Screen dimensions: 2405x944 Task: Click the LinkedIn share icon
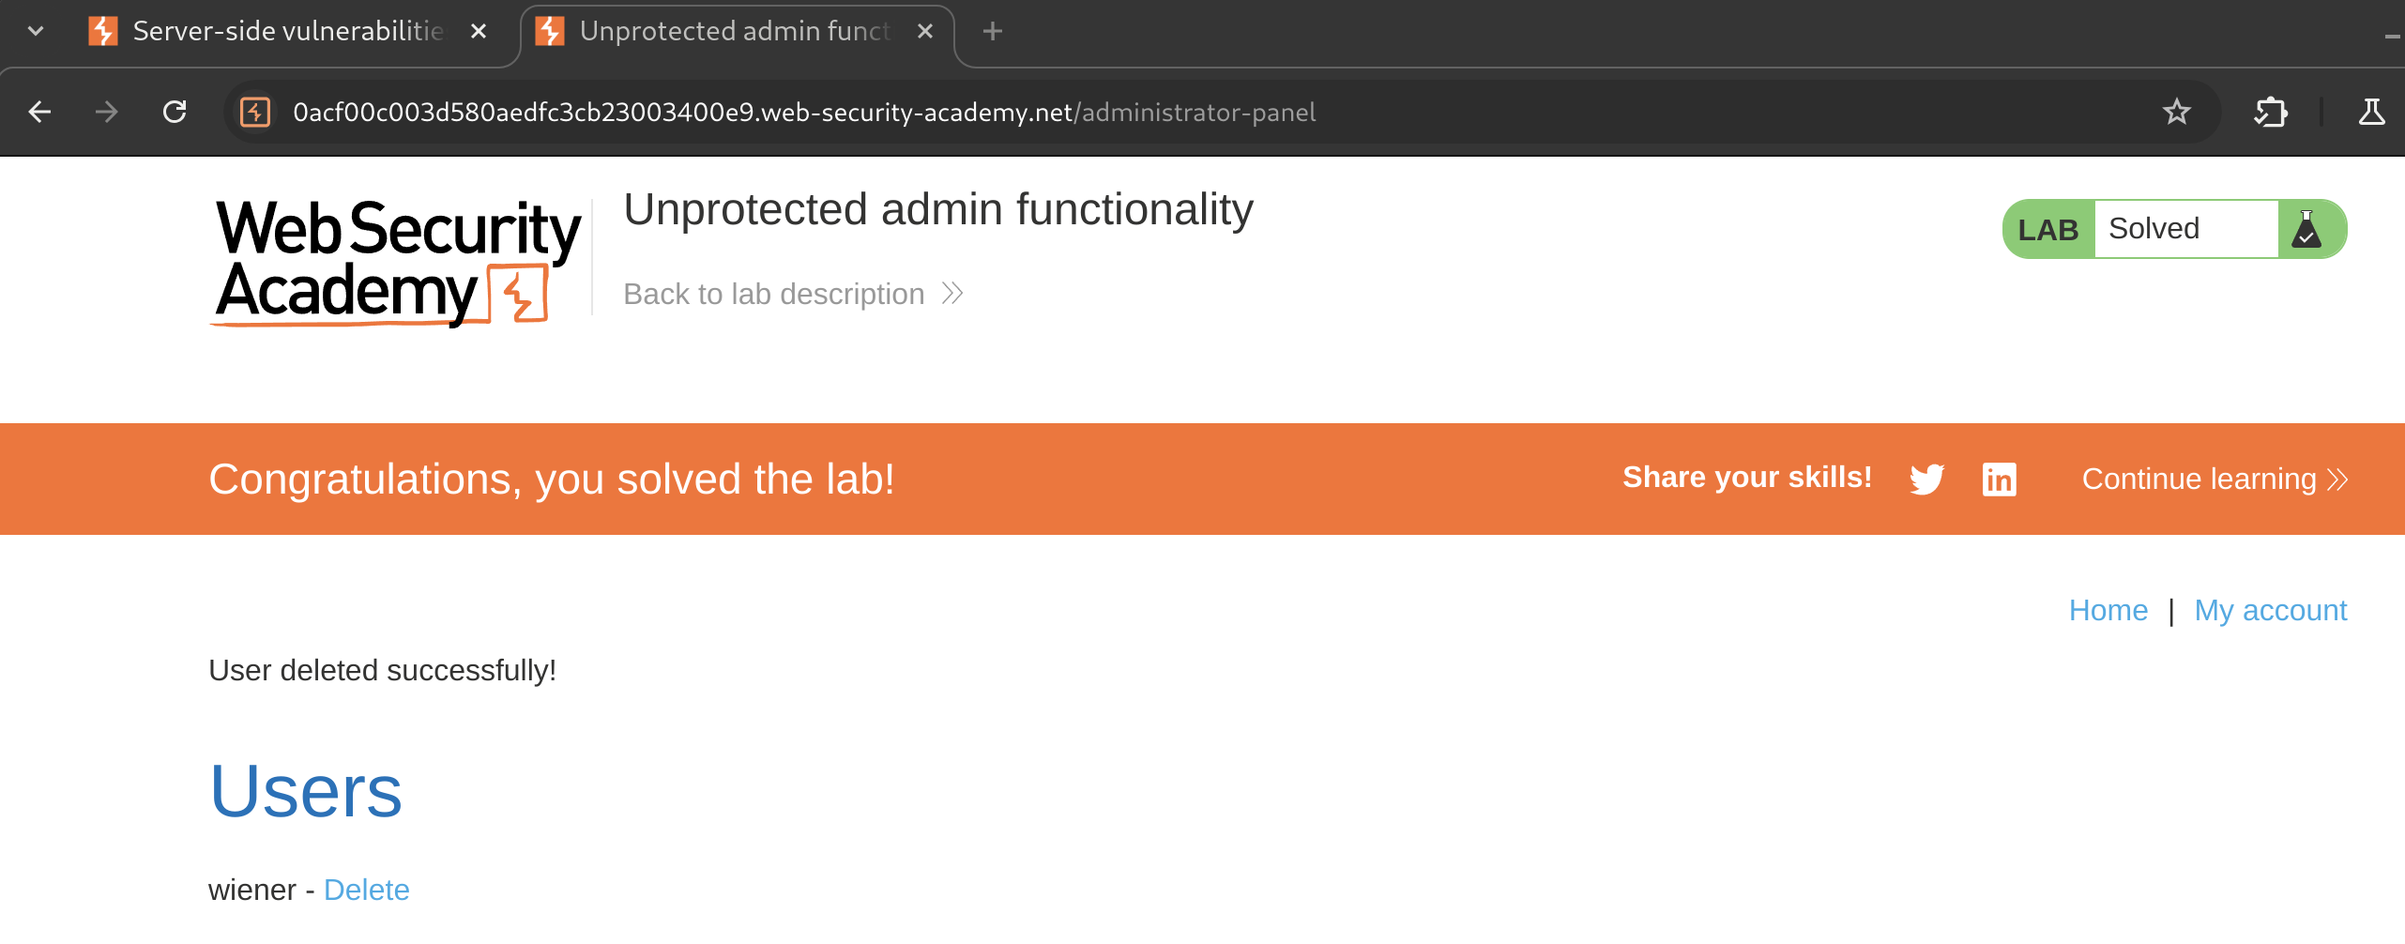(1999, 480)
